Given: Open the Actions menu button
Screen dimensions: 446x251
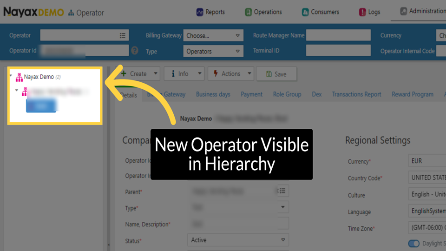Looking at the screenshot, I should pyautogui.click(x=230, y=73).
